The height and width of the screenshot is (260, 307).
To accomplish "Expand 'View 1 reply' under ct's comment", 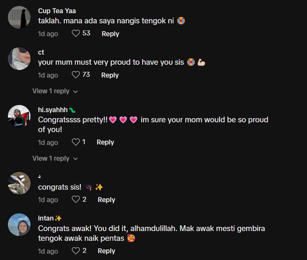I will pos(55,91).
